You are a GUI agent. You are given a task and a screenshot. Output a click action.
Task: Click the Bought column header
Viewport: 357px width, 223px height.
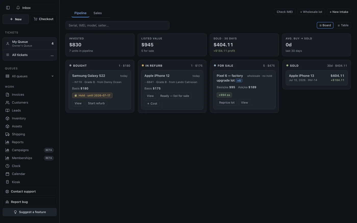(x=100, y=65)
